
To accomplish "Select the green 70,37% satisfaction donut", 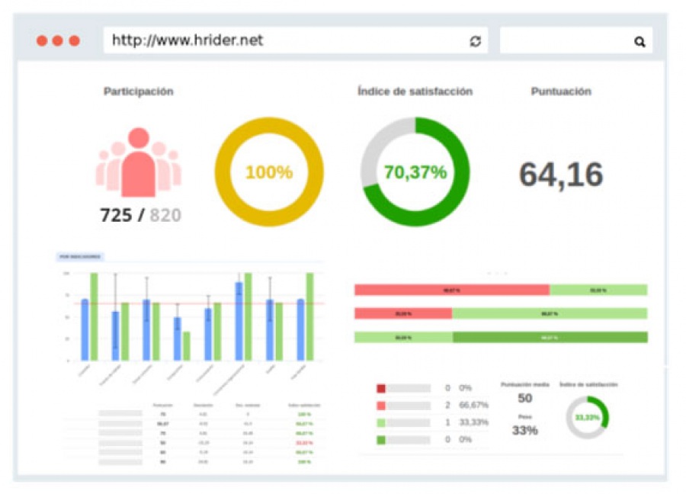I will tap(415, 172).
